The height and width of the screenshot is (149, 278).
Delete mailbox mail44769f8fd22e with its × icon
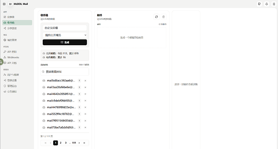(x=85, y=107)
